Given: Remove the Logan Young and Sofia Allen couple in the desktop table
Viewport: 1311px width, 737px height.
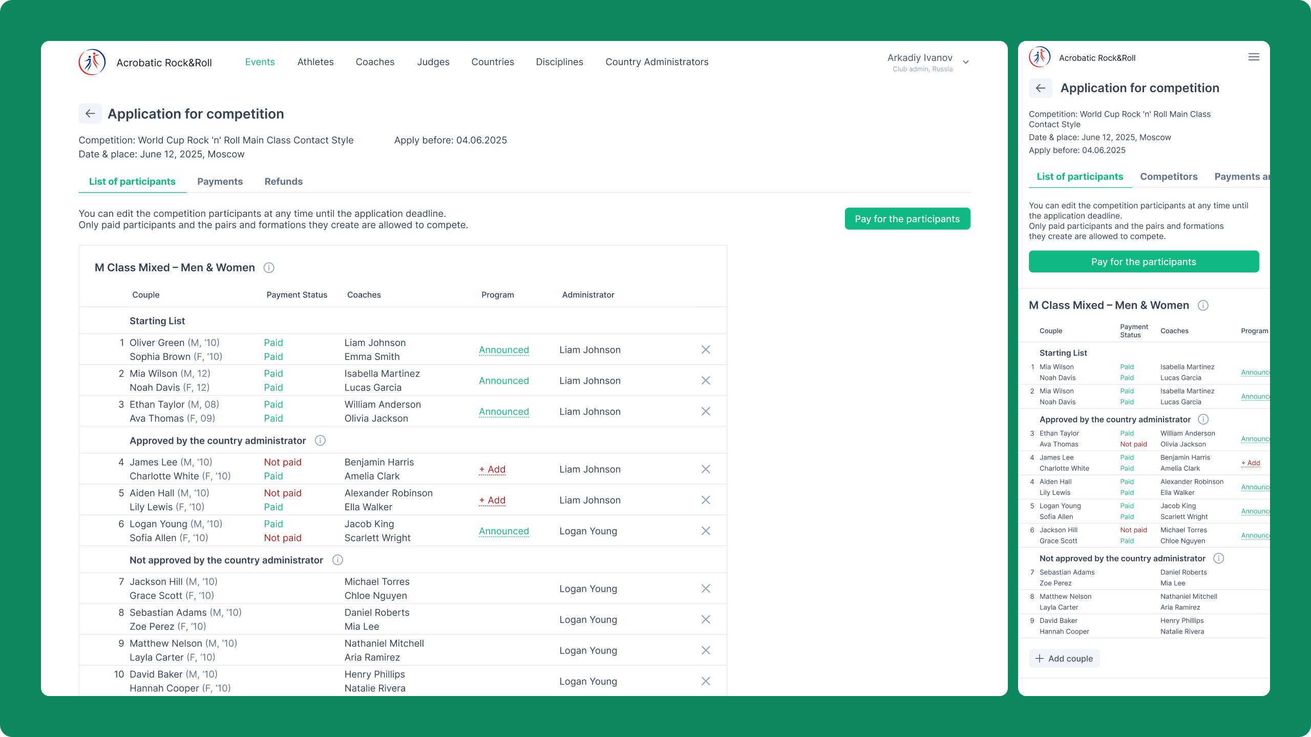Looking at the screenshot, I should point(706,531).
